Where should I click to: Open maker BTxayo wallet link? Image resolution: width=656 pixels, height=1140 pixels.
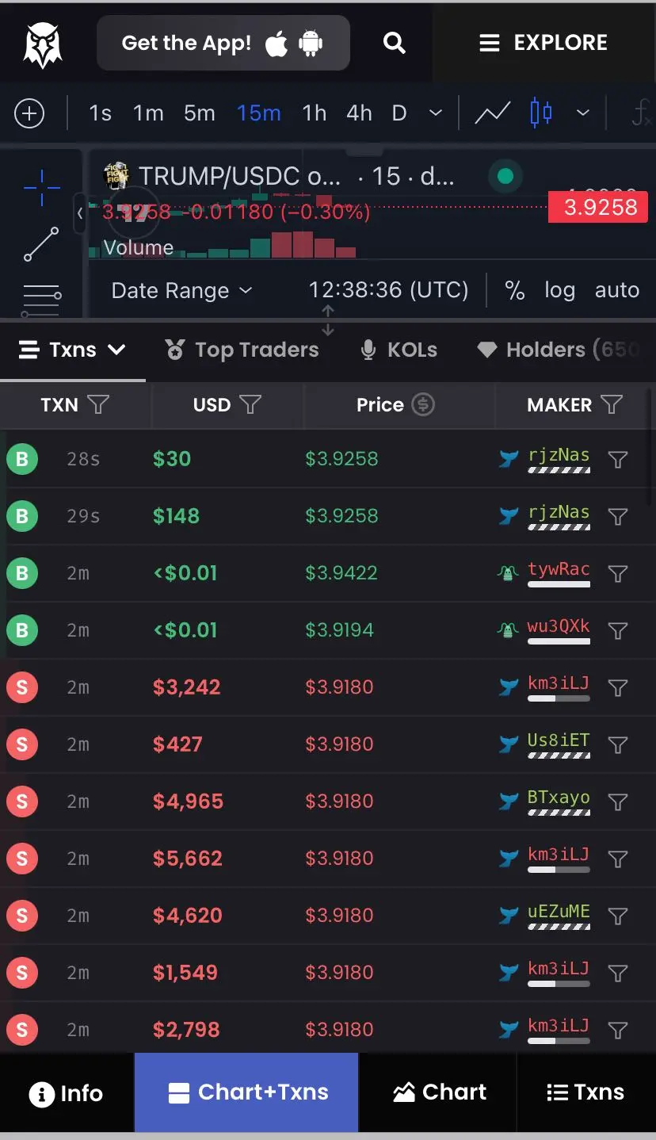pos(559,798)
